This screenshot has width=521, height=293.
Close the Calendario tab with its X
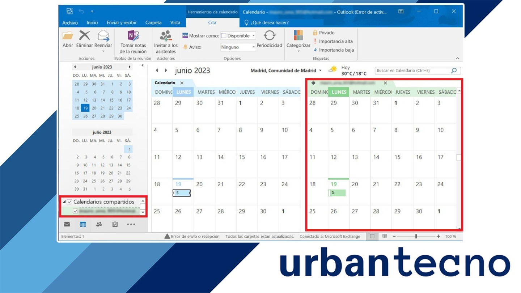182,83
